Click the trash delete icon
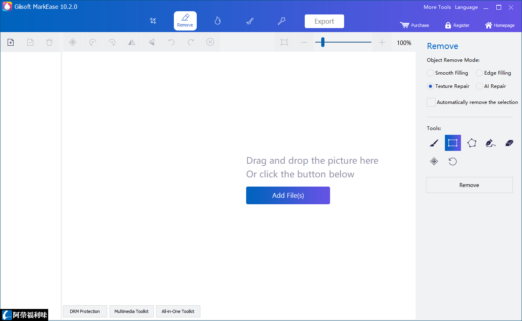 pos(49,42)
